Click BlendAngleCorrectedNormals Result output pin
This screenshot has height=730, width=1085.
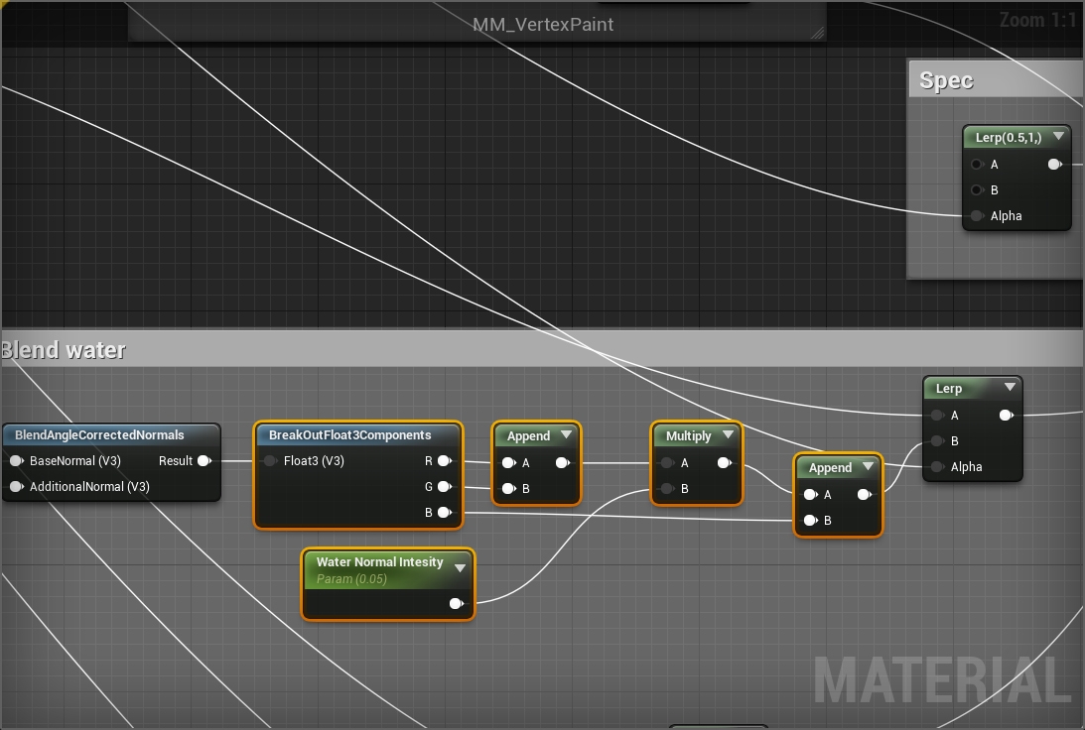(x=204, y=461)
